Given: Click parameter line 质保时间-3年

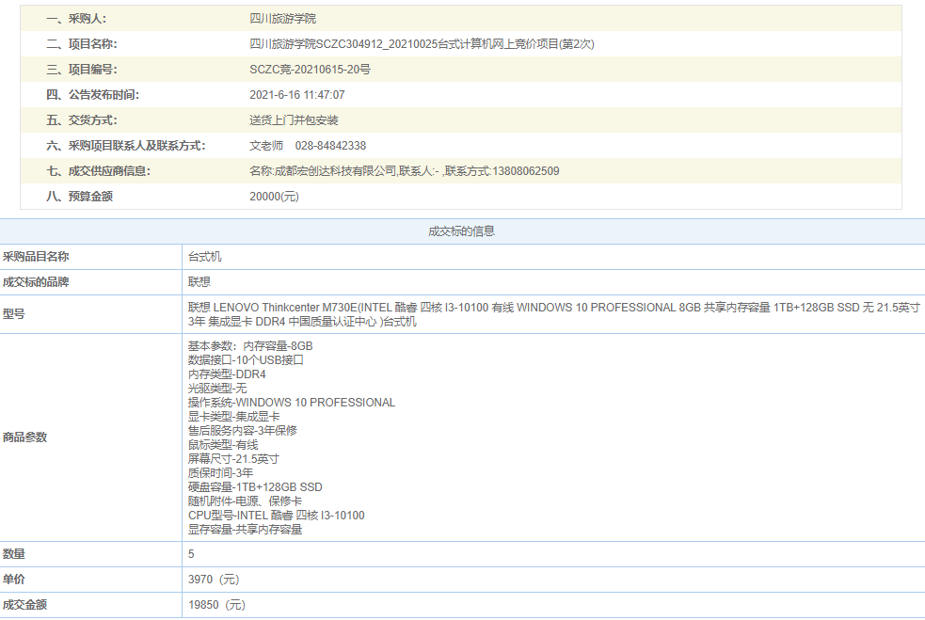Looking at the screenshot, I should pyautogui.click(x=220, y=473).
